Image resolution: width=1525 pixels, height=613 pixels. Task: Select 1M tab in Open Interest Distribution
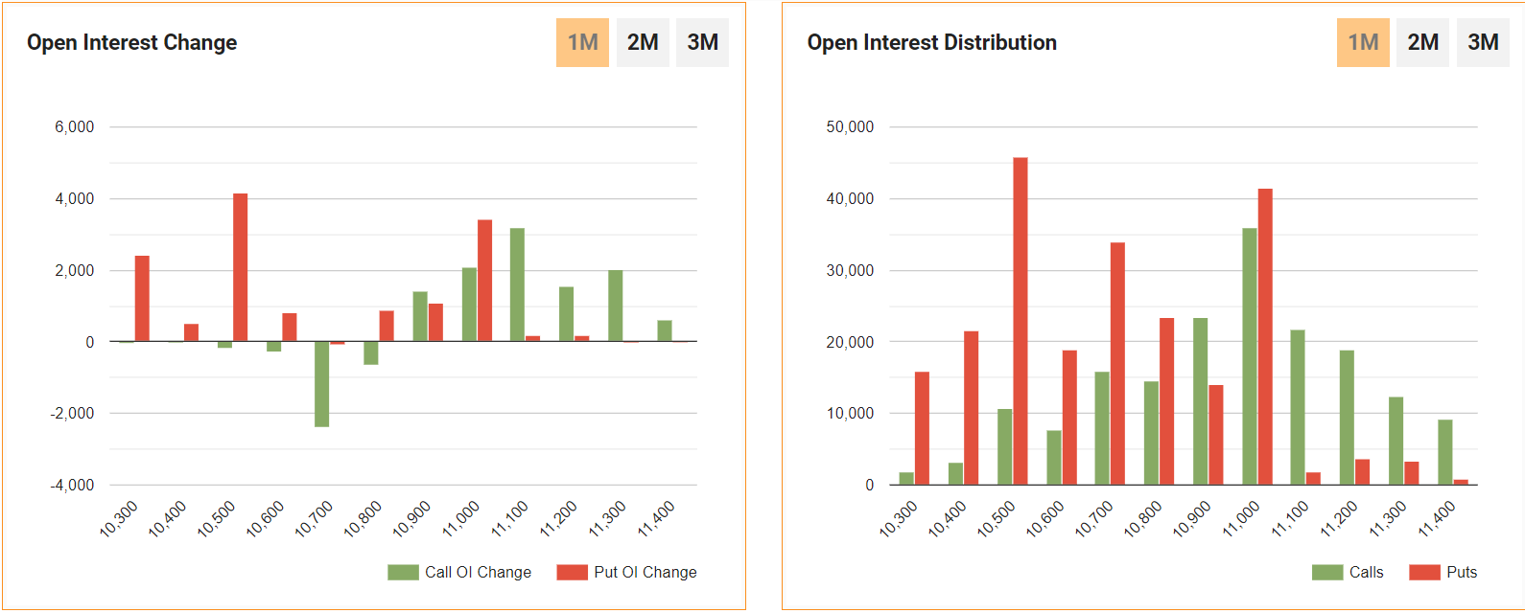pos(1363,43)
